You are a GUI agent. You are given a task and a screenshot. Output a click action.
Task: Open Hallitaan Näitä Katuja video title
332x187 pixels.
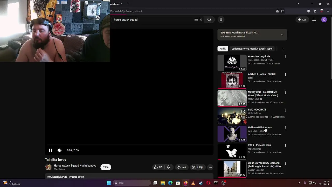(x=260, y=128)
